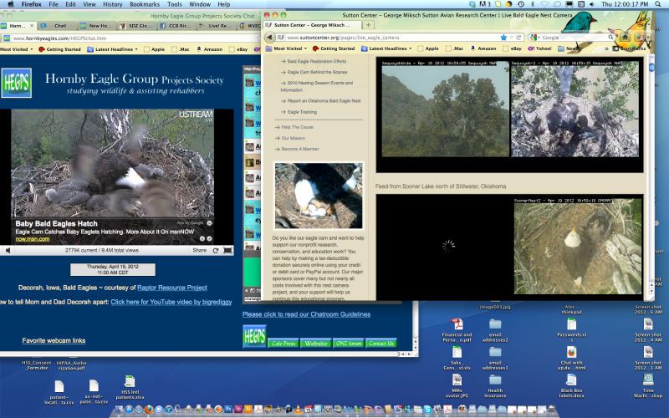Click volume icon in menu bar

pos(592,4)
